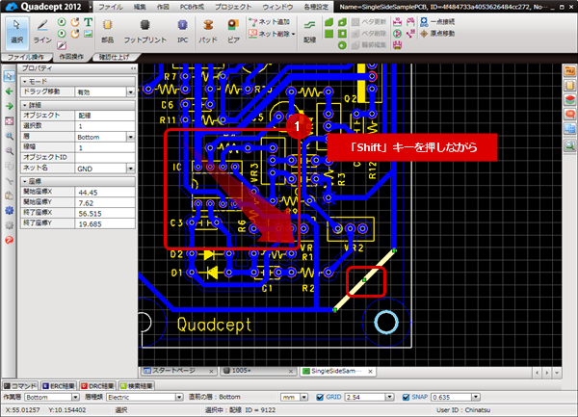Switch to the 確認仕上げ ribbon tab
The image size is (578, 417).
coord(115,57)
